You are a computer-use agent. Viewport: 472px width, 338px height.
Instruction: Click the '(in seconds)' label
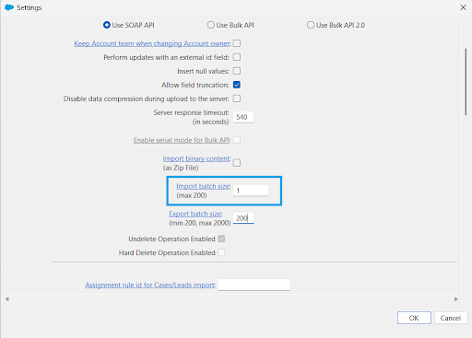coord(211,122)
